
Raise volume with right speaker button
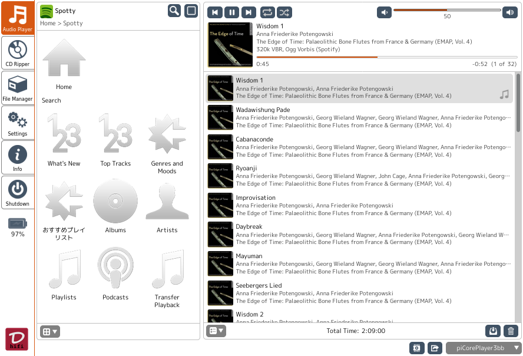tap(510, 13)
